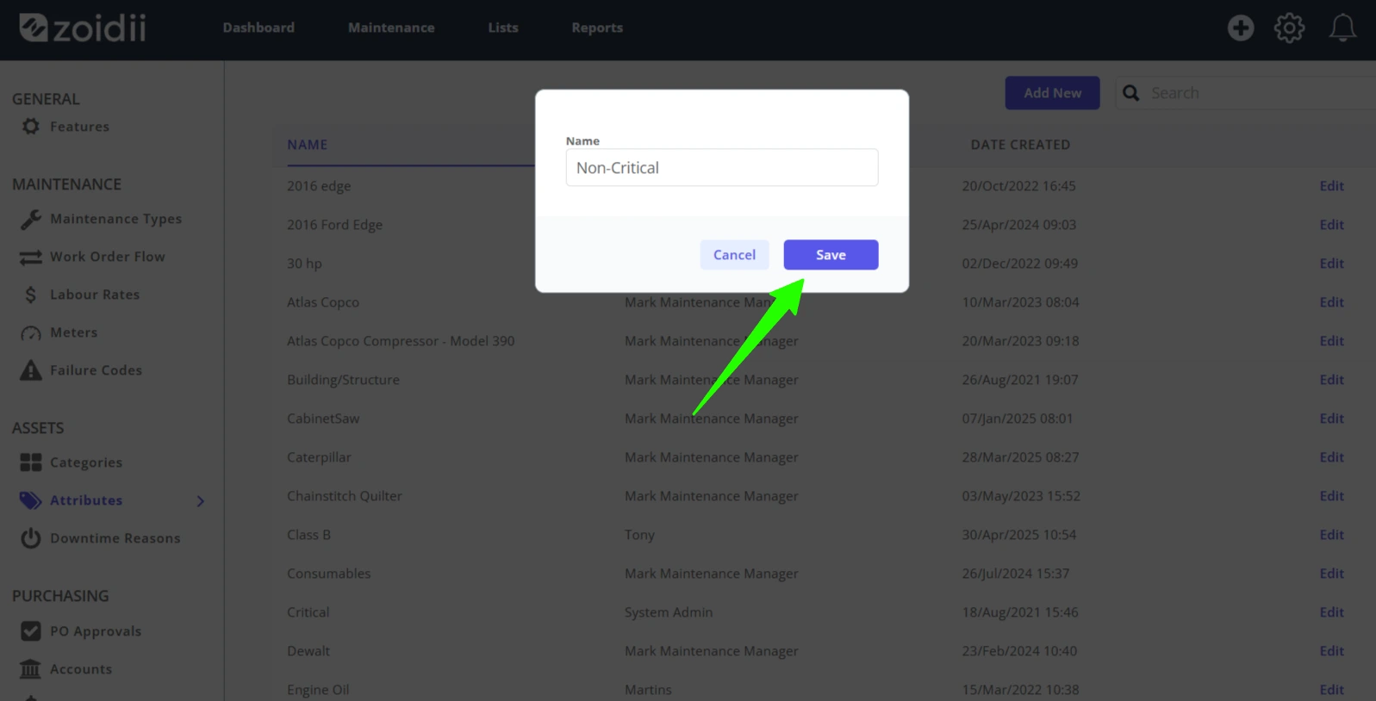Edit the Caterpillar row
Screen dimensions: 1376x701
coord(1331,457)
